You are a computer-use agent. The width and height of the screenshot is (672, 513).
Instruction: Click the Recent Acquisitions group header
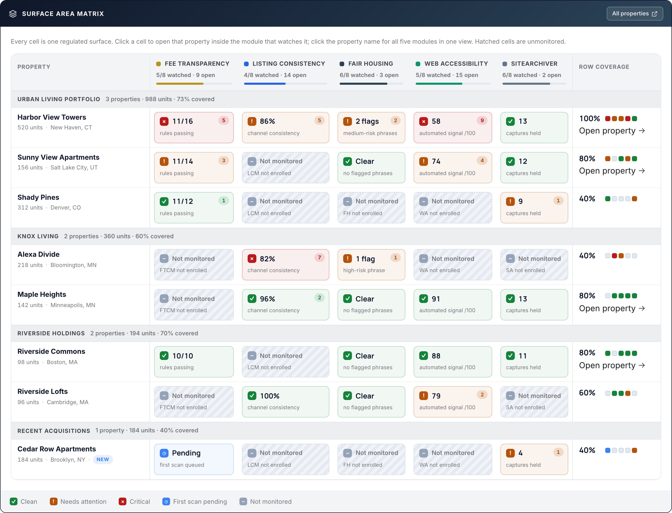coord(336,431)
